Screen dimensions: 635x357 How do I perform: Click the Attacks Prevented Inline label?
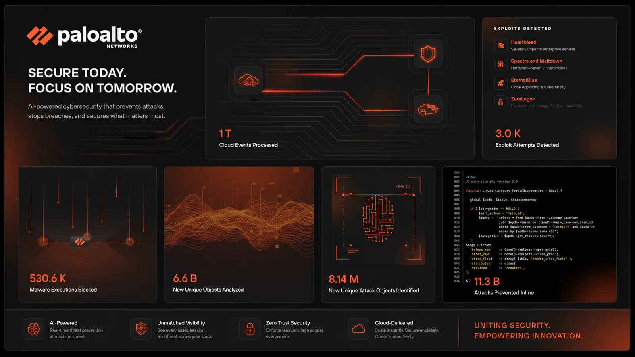[x=504, y=293]
